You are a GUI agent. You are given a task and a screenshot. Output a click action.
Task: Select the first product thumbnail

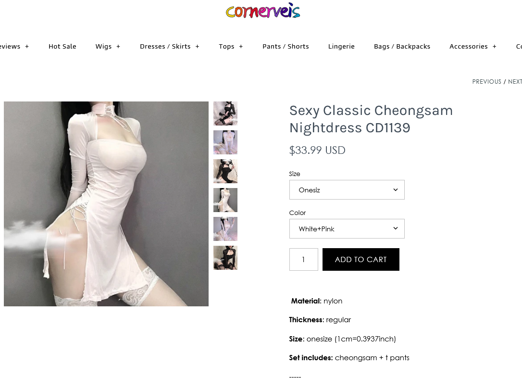225,113
